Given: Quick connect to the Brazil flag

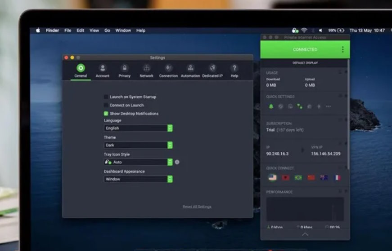Looking at the screenshot, I should click(x=298, y=178).
